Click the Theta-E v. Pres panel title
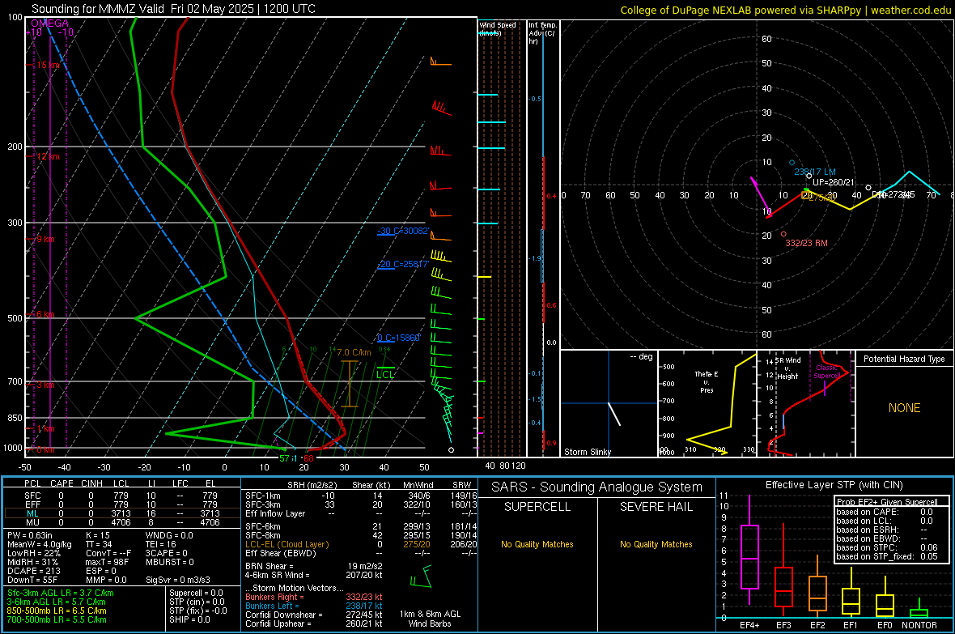 [707, 381]
